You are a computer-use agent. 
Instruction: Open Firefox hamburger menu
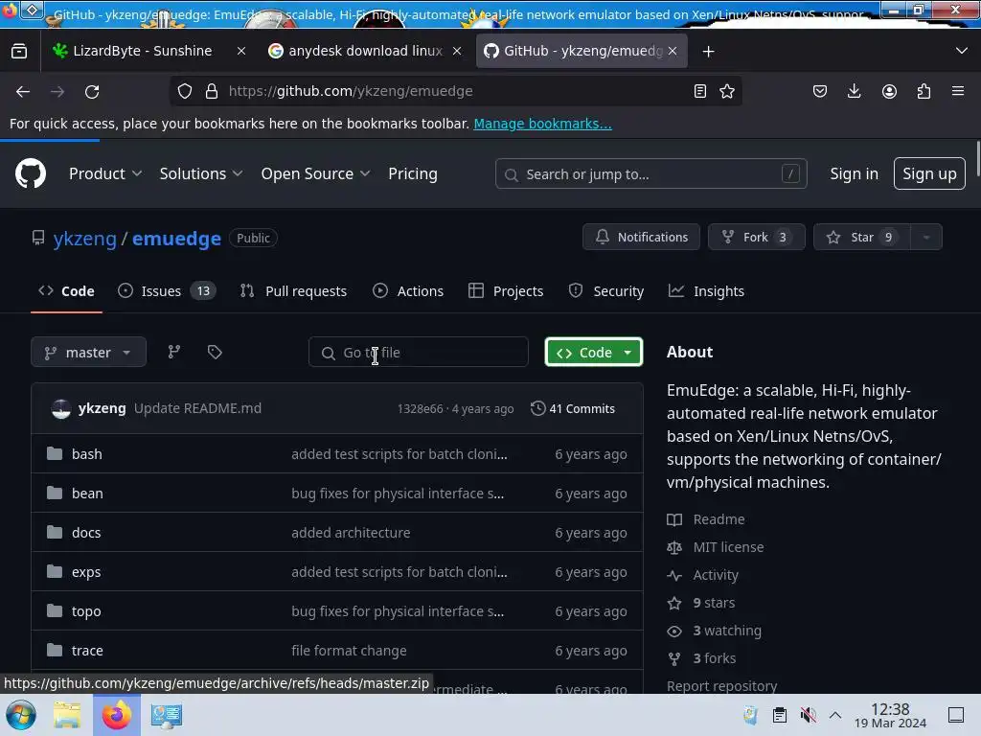click(958, 91)
